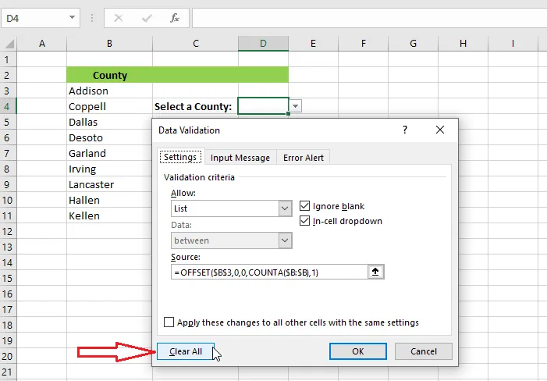The height and width of the screenshot is (381, 547).
Task: Close the Data Validation dialog
Action: pyautogui.click(x=440, y=130)
